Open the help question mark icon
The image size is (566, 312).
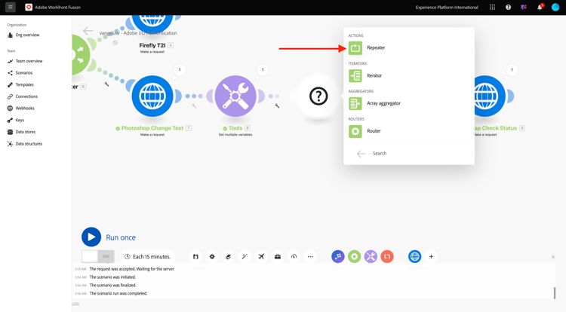coord(508,8)
